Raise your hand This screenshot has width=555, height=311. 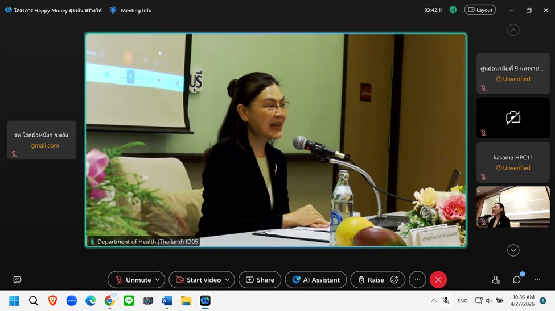pyautogui.click(x=369, y=280)
